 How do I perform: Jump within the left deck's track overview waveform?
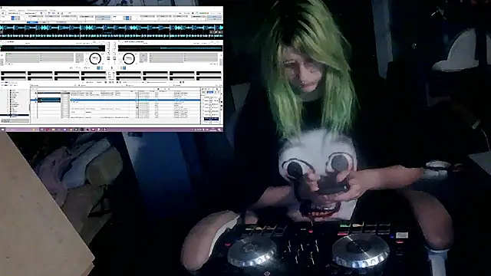[53, 48]
